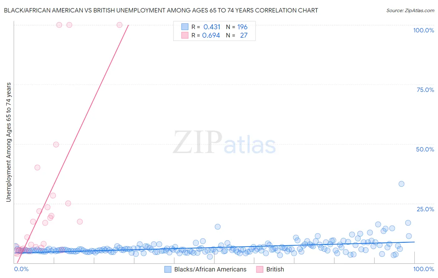This screenshot has height=278, width=438.
Task: Click the blue Blacks/African Americans legend swatch
Action: pos(168,269)
